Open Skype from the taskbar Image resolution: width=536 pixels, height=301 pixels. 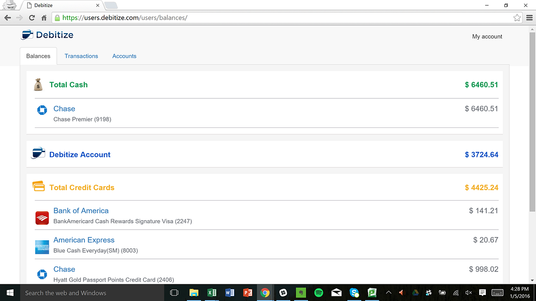354,292
